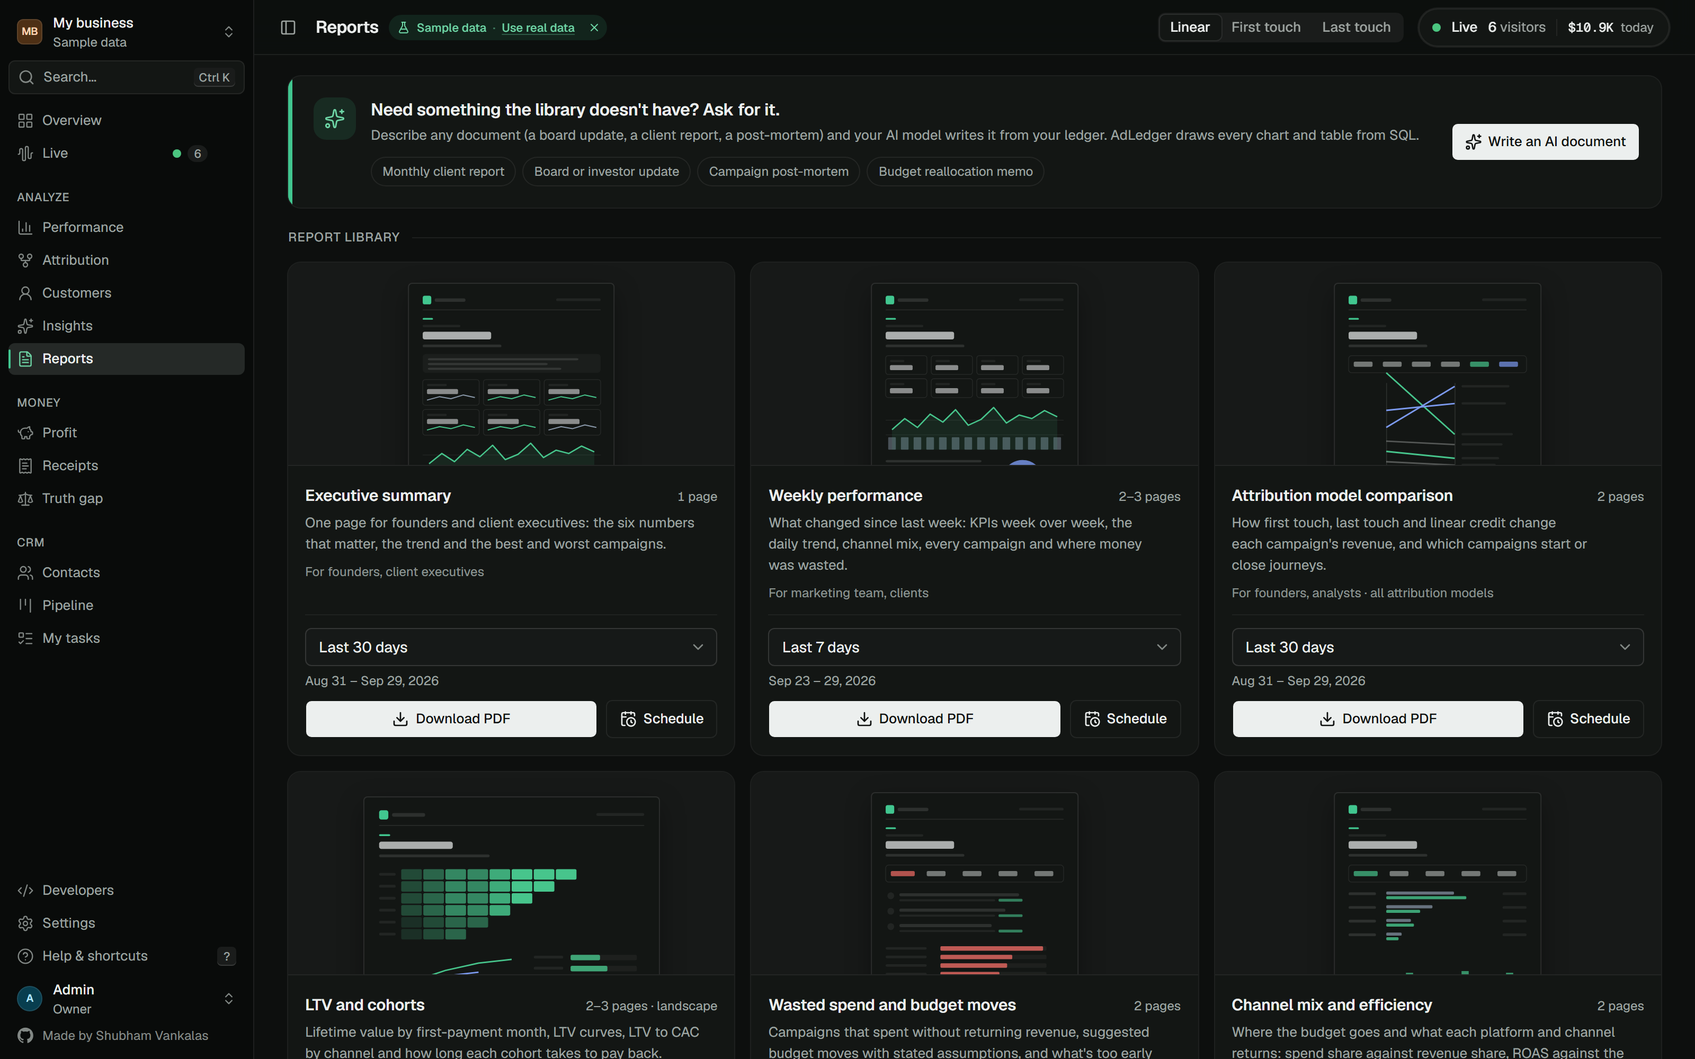The height and width of the screenshot is (1059, 1695).
Task: Schedule the Weekly performance report
Action: coord(1125,719)
